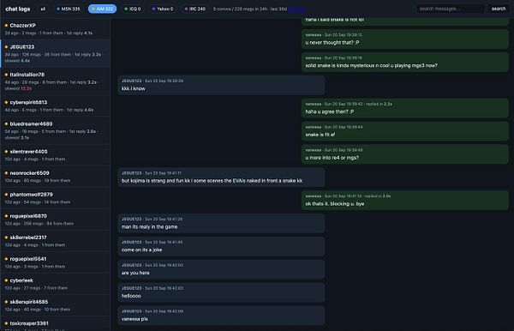The image size is (514, 331).
Task: Click the "kkk i know" message bubble
Action: (221, 85)
